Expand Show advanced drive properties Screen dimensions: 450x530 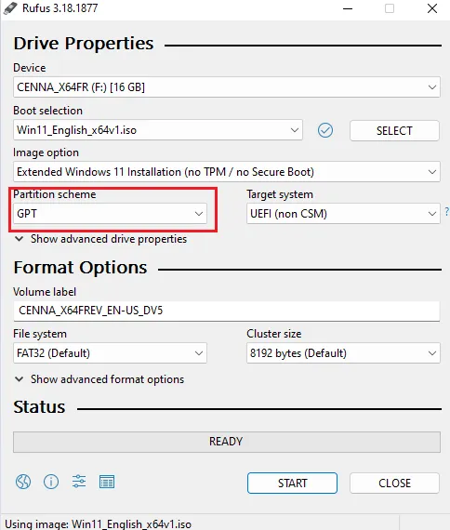100,239
